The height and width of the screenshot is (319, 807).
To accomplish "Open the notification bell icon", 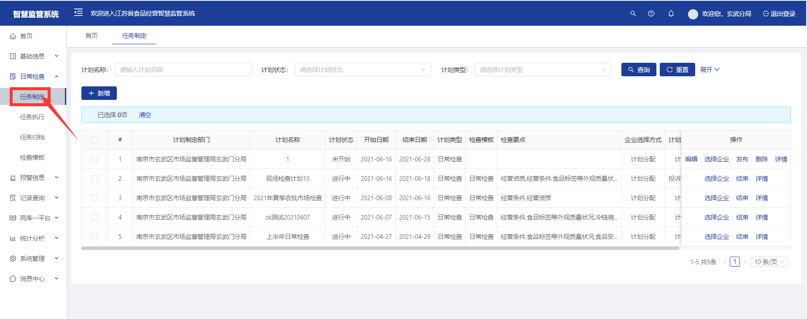I will click(x=671, y=13).
